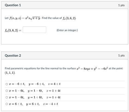The height and width of the screenshot is (112, 129).
Task: Click the z = −4 + t answer text
Action: click(x=50, y=104)
